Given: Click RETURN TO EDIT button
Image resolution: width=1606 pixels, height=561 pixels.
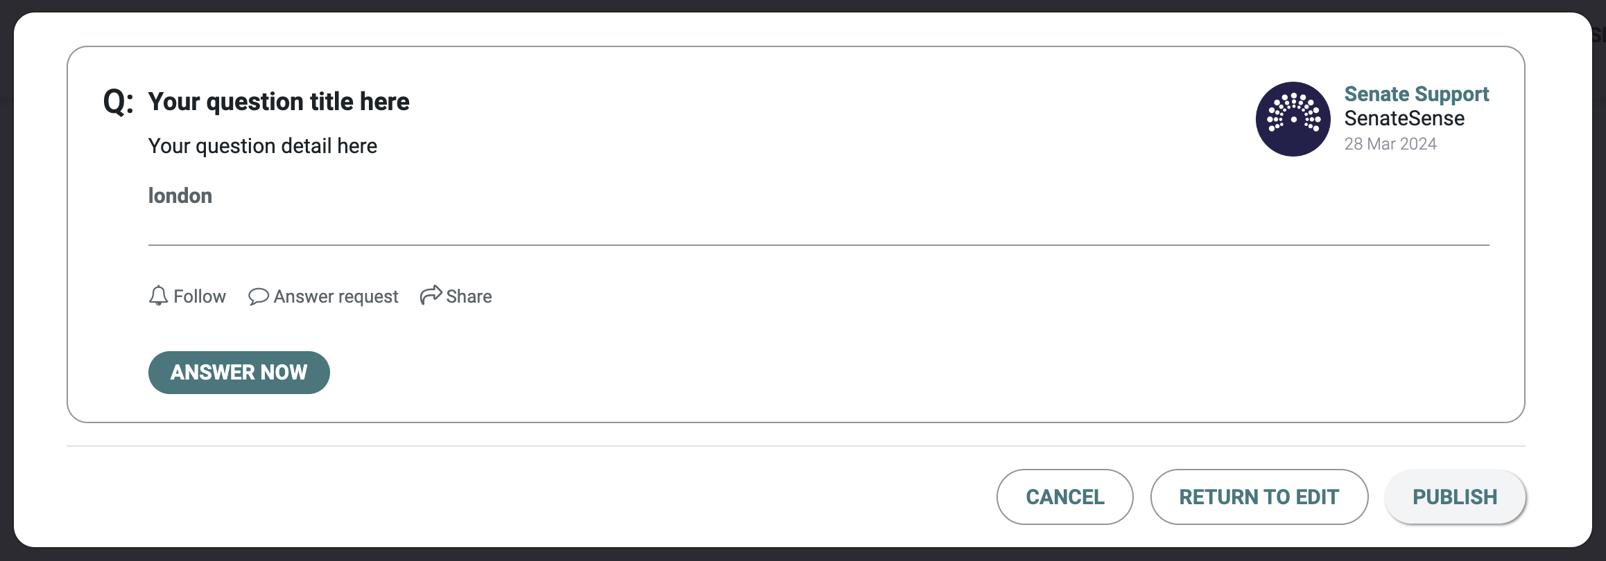Looking at the screenshot, I should [1259, 497].
